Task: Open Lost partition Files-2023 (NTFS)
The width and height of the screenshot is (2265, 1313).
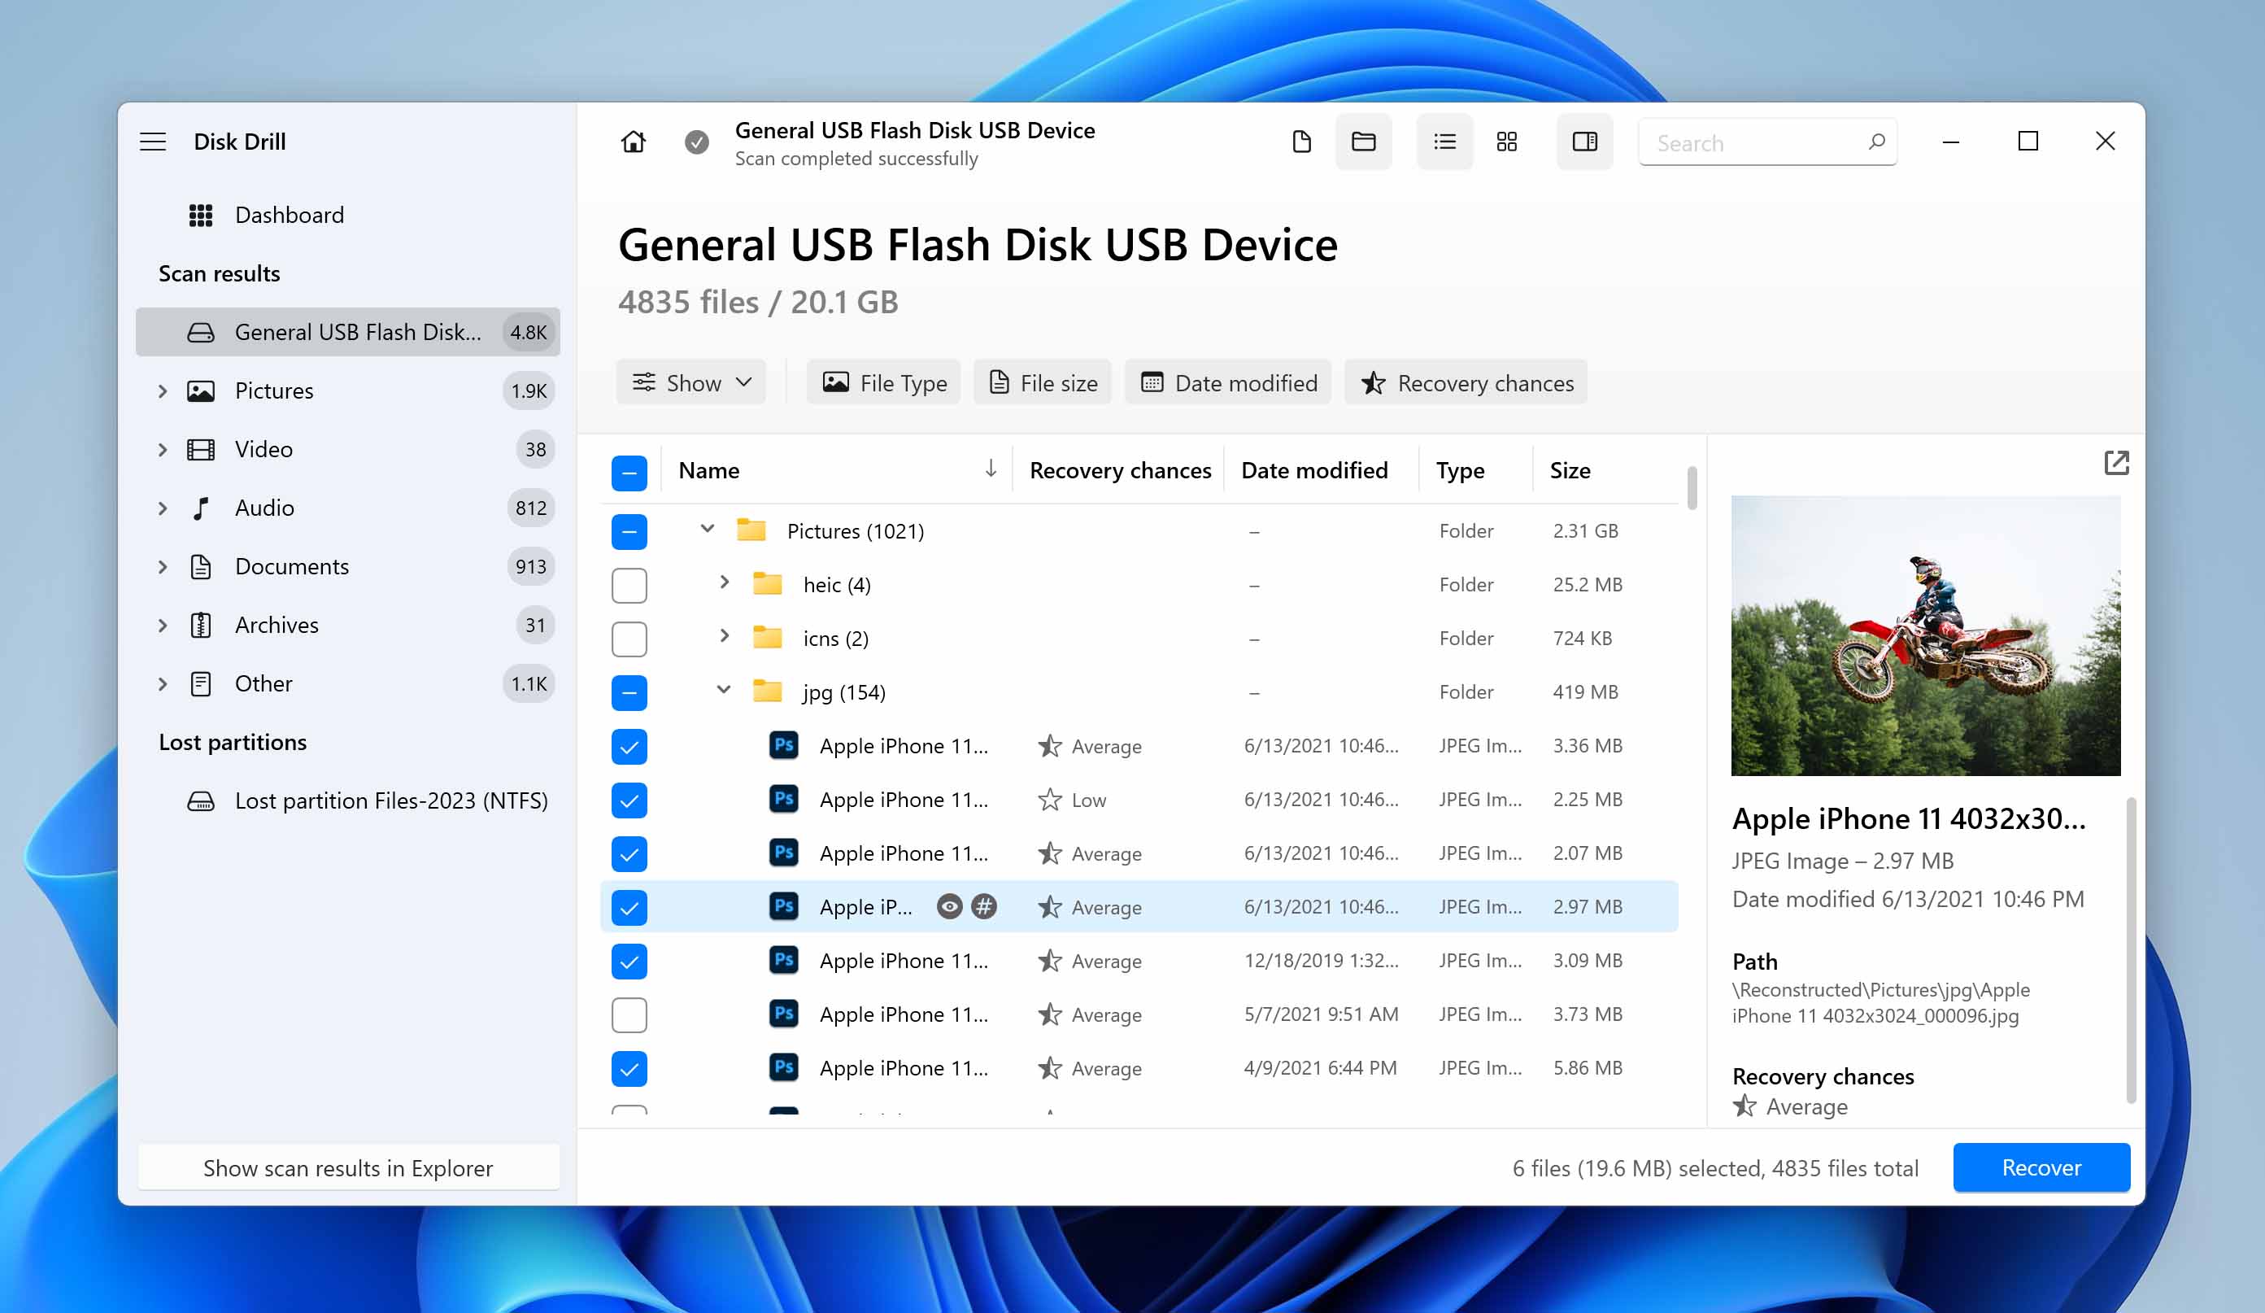Action: [348, 800]
